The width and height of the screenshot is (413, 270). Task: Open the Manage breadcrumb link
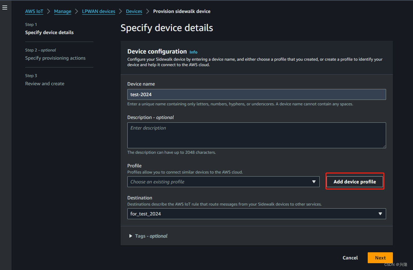pyautogui.click(x=63, y=11)
